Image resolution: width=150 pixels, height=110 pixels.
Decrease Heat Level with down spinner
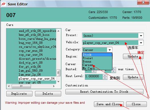point(105,78)
